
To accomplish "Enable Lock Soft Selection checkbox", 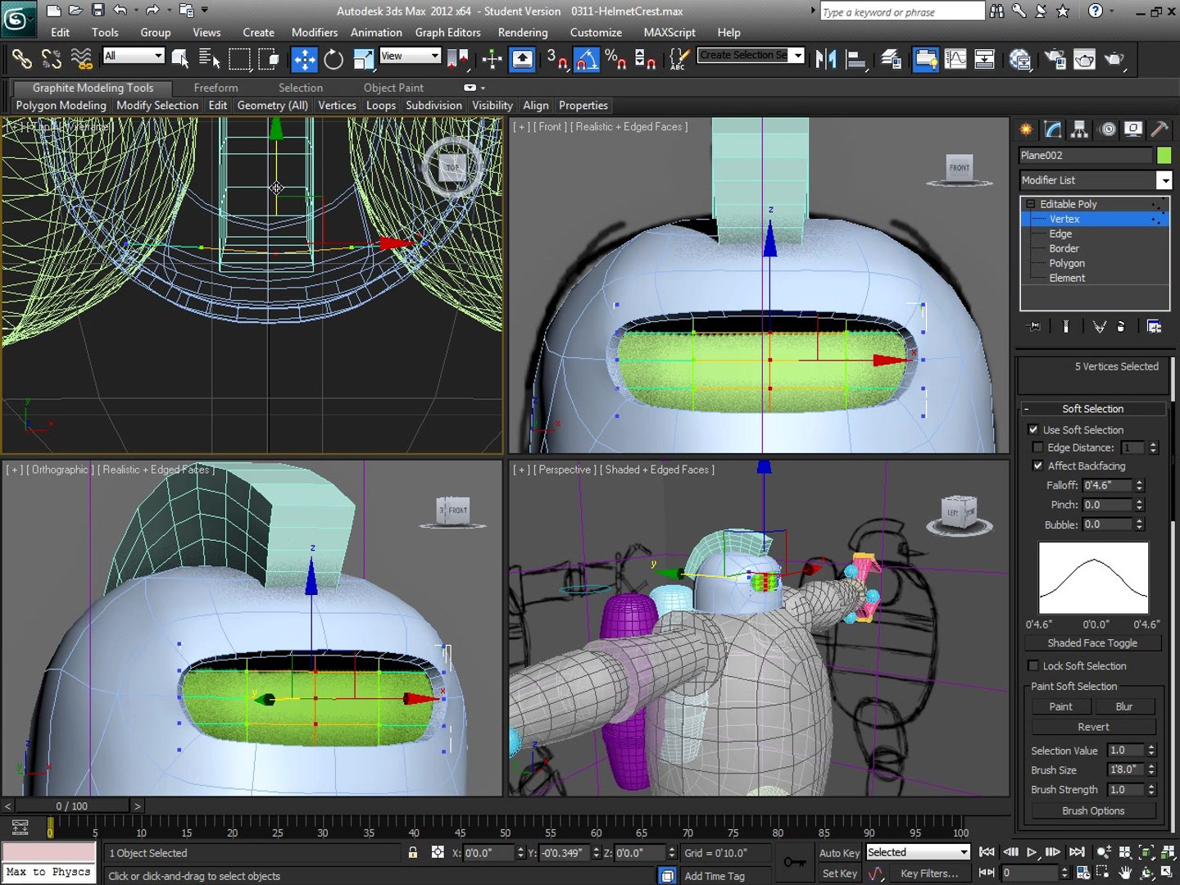I will pos(1033,665).
